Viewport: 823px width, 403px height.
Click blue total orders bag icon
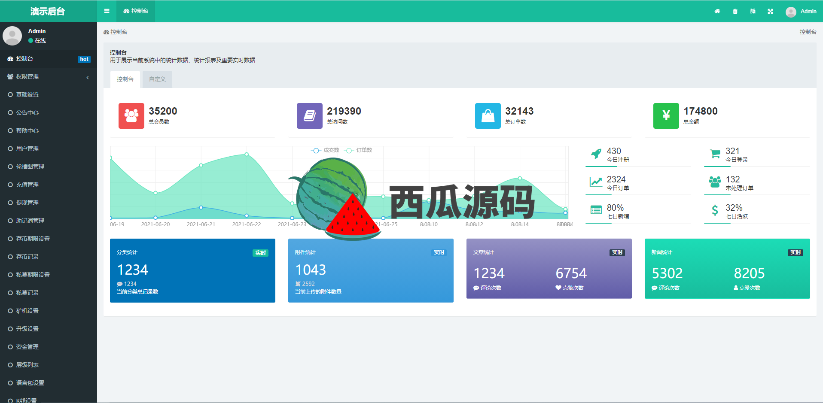[x=488, y=116]
